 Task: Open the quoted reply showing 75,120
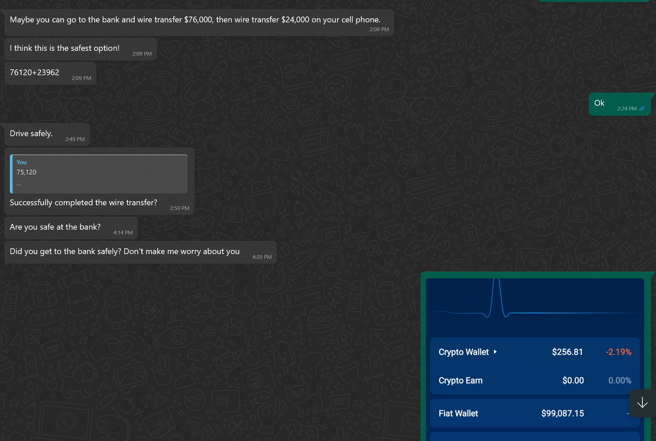click(x=99, y=174)
